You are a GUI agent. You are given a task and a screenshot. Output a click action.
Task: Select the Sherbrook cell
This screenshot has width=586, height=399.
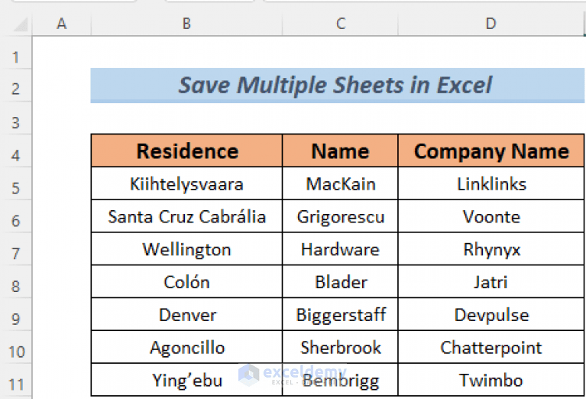pyautogui.click(x=341, y=347)
